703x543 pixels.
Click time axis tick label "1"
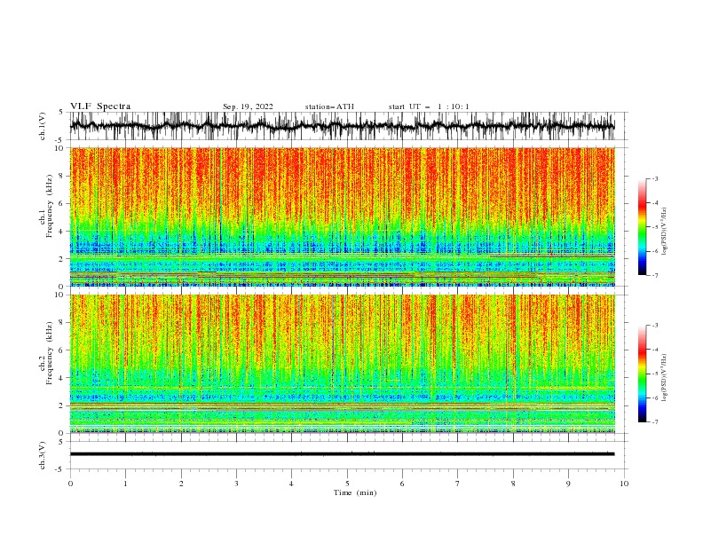[125, 484]
